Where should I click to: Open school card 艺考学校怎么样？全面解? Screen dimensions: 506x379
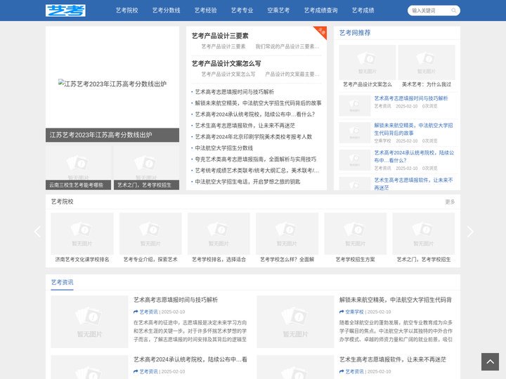287,238
